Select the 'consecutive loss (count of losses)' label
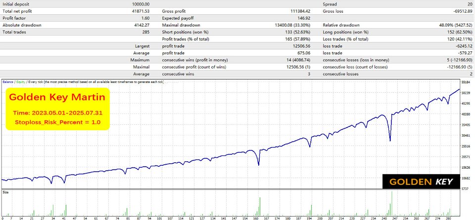Viewport: 475px width, 220px height. (x=354, y=67)
